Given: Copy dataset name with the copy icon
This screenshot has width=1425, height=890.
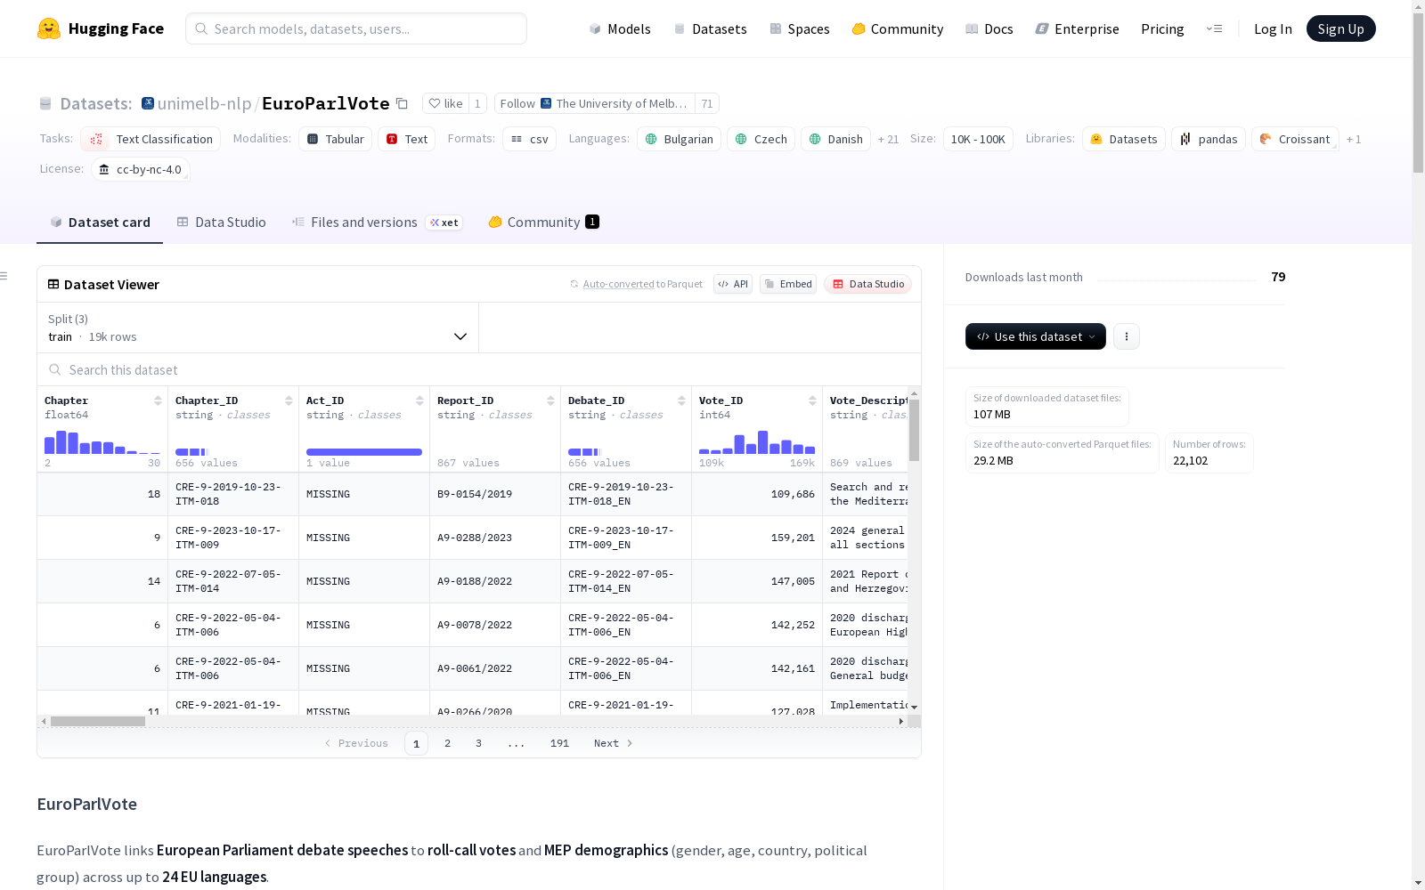Looking at the screenshot, I should coord(402,104).
